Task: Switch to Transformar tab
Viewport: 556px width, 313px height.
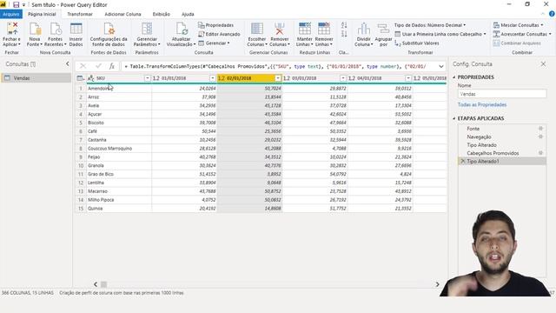Action: (80, 14)
